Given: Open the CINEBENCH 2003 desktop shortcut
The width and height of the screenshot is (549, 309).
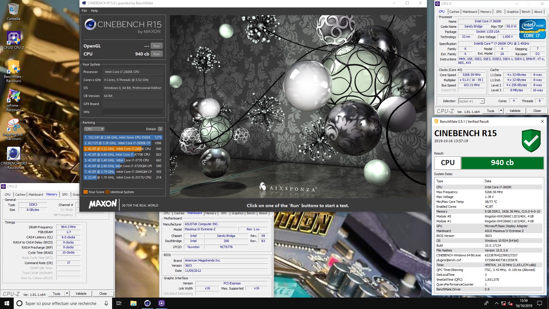Looking at the screenshot, I should (13, 158).
